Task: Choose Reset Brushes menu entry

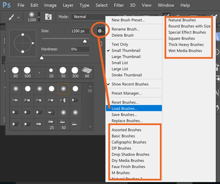Action: coord(134,102)
